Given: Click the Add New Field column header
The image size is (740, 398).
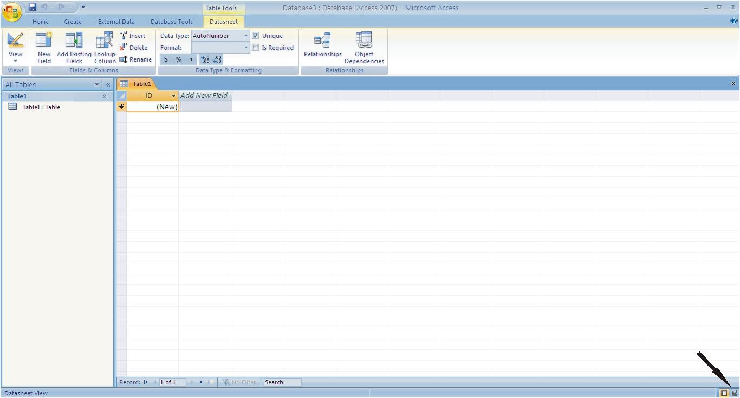Looking at the screenshot, I should pyautogui.click(x=205, y=96).
